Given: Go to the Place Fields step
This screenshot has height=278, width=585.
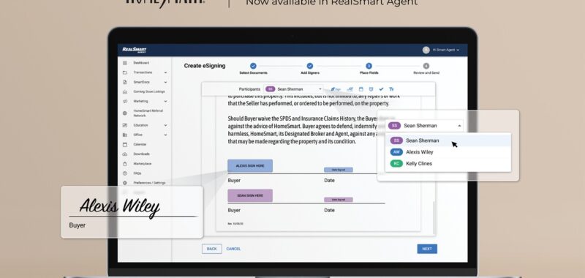Looking at the screenshot, I should pos(369,69).
